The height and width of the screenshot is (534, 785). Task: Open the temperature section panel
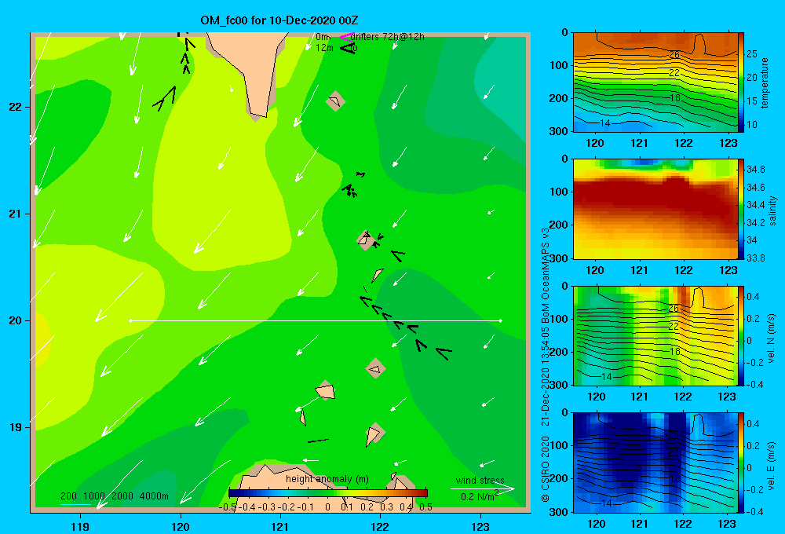pyautogui.click(x=655, y=82)
